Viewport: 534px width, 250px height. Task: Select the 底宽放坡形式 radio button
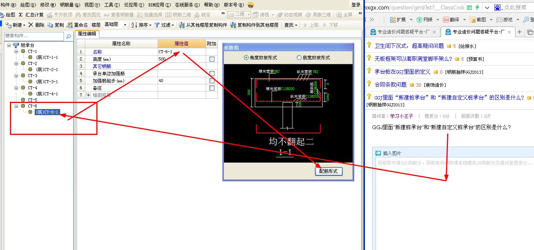click(299, 58)
